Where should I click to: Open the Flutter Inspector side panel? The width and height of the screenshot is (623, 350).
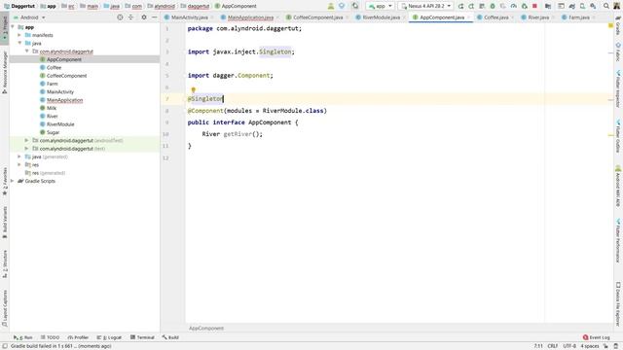[x=618, y=89]
